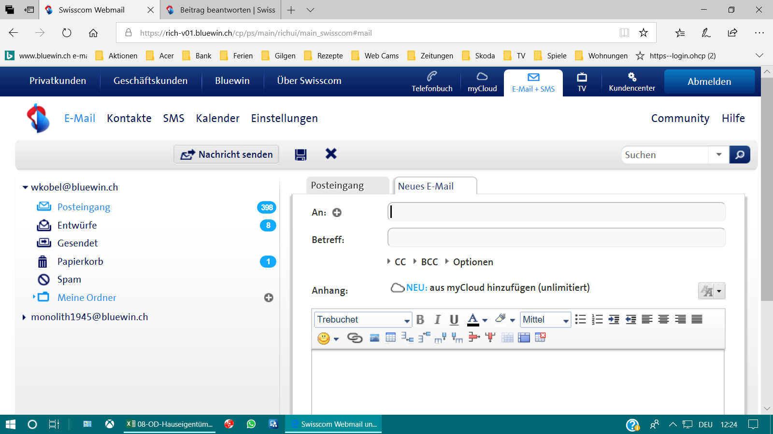
Task: Align text left
Action: 647,319
